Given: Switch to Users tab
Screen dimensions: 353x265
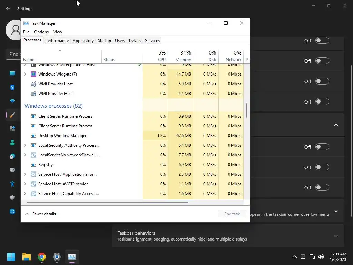Looking at the screenshot, I should point(120,41).
